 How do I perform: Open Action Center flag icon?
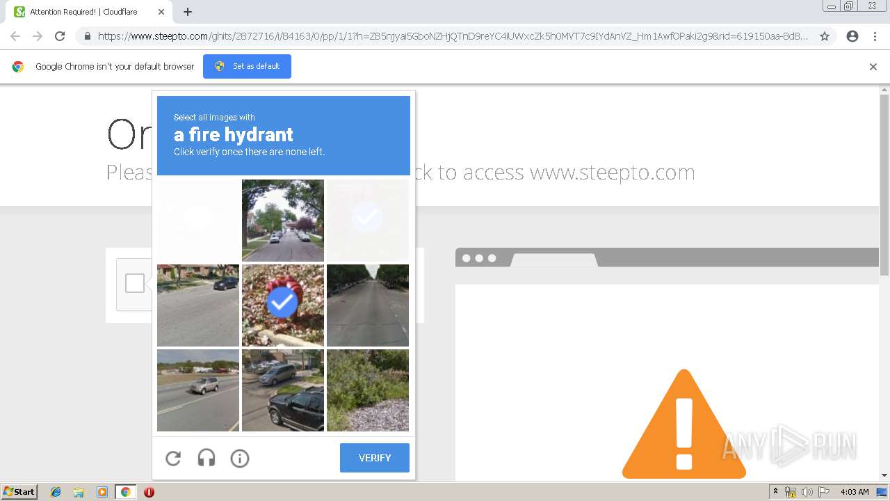[824, 492]
